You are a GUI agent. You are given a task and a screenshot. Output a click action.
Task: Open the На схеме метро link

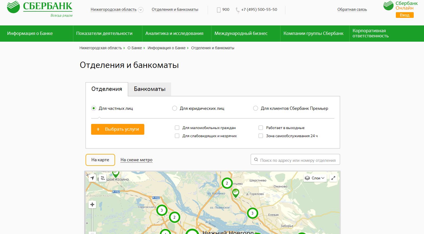pyautogui.click(x=136, y=160)
